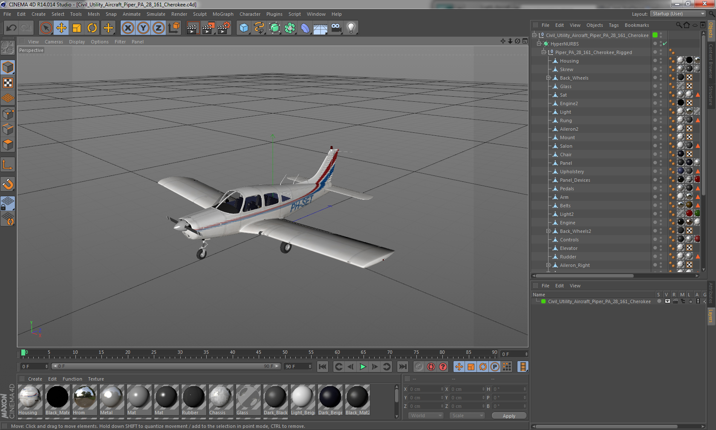Switch to Points mode
The image size is (716, 430).
tap(8, 114)
